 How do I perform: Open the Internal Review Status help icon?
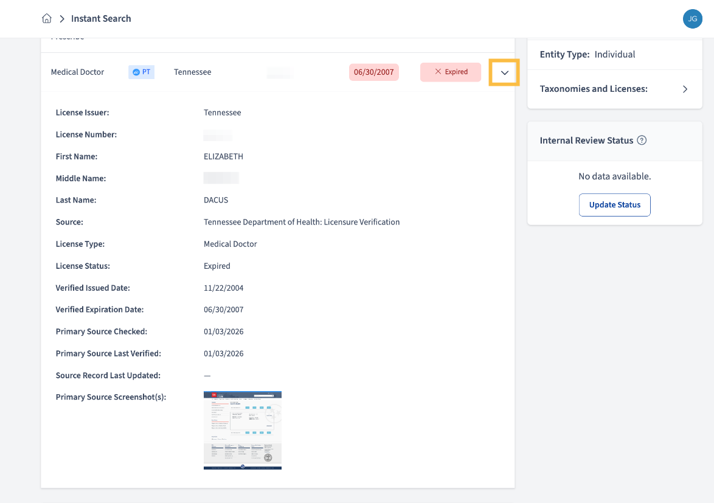click(x=642, y=140)
